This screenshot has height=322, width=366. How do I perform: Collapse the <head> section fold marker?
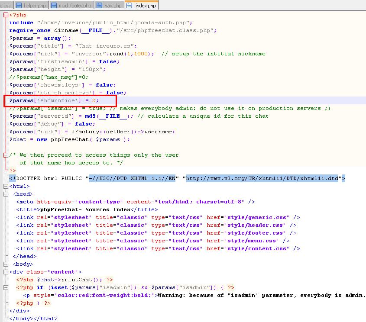pyautogui.click(x=6, y=194)
